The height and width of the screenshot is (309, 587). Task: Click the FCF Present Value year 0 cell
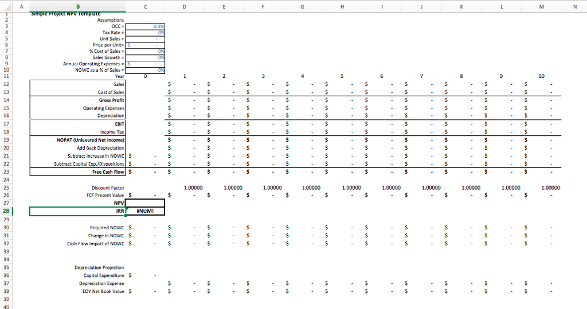tap(145, 195)
